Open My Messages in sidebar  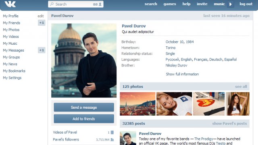[x=13, y=50]
